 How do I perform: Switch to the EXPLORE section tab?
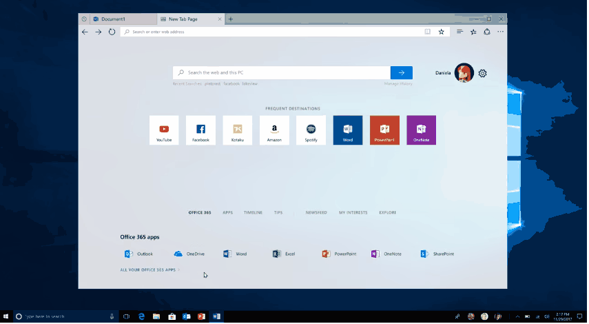pos(388,213)
